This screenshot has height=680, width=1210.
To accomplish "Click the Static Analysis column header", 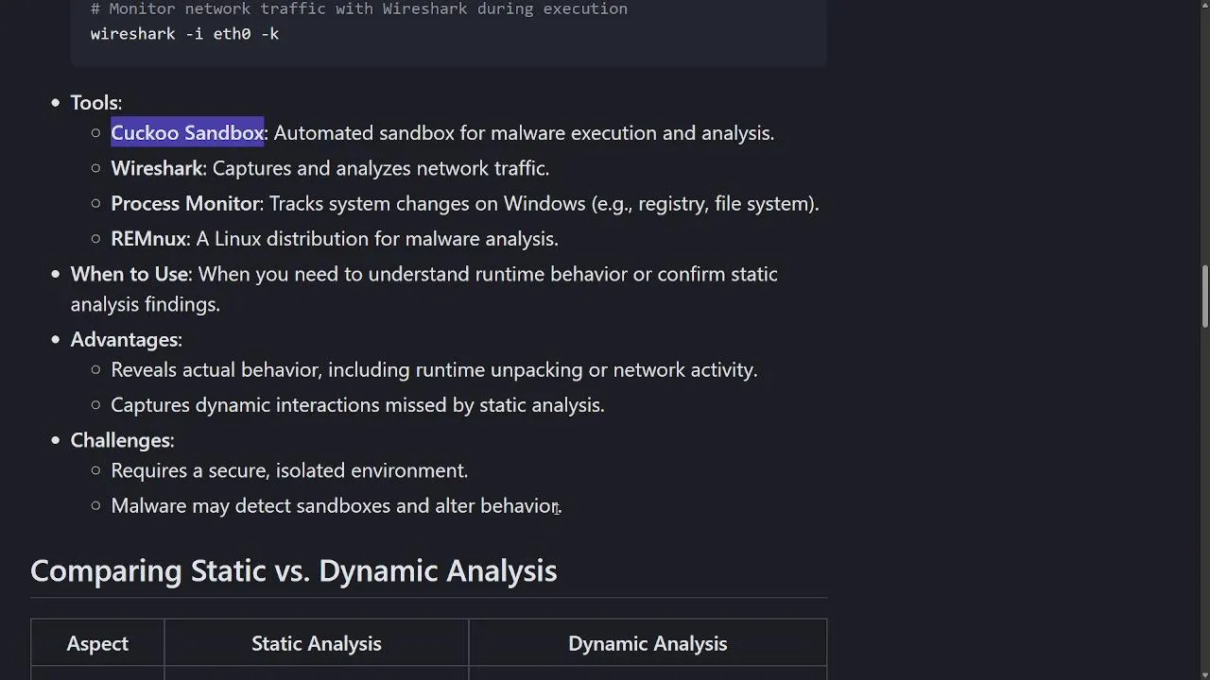I will (x=317, y=643).
